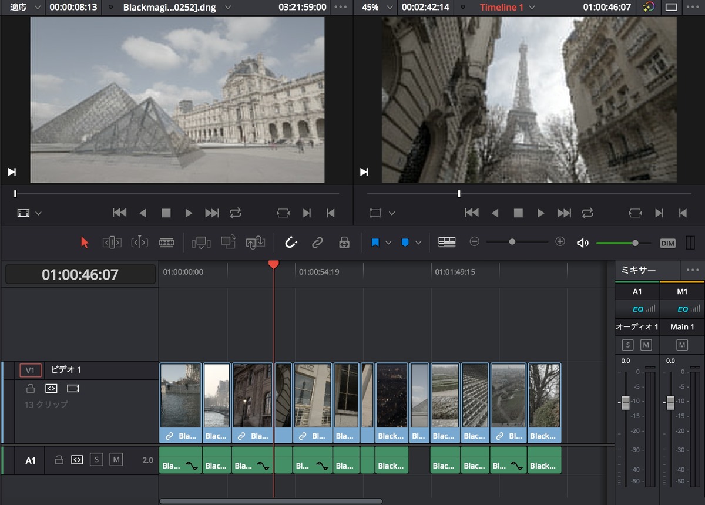The height and width of the screenshot is (505, 705).
Task: Mute the audio track A1
Action: click(x=115, y=460)
